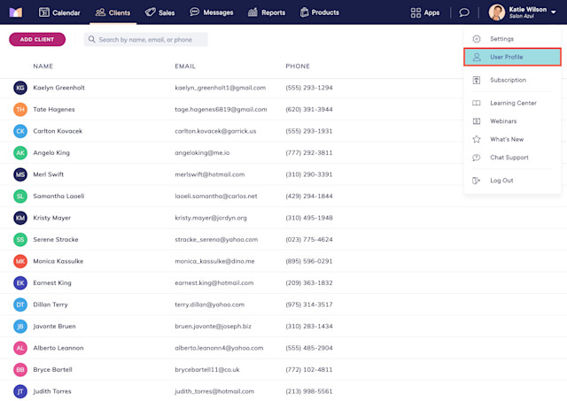Open the Subscription menu item
This screenshot has height=401, width=567.
click(512, 80)
